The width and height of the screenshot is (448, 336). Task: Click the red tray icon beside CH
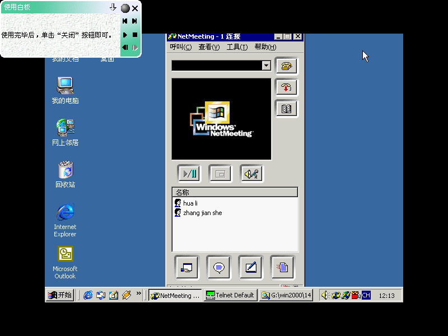(x=356, y=295)
